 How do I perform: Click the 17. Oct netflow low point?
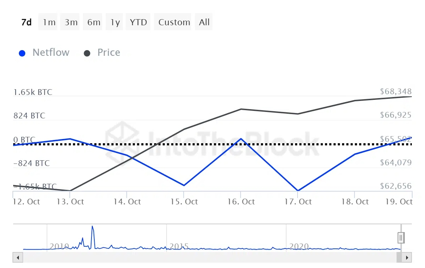click(298, 191)
